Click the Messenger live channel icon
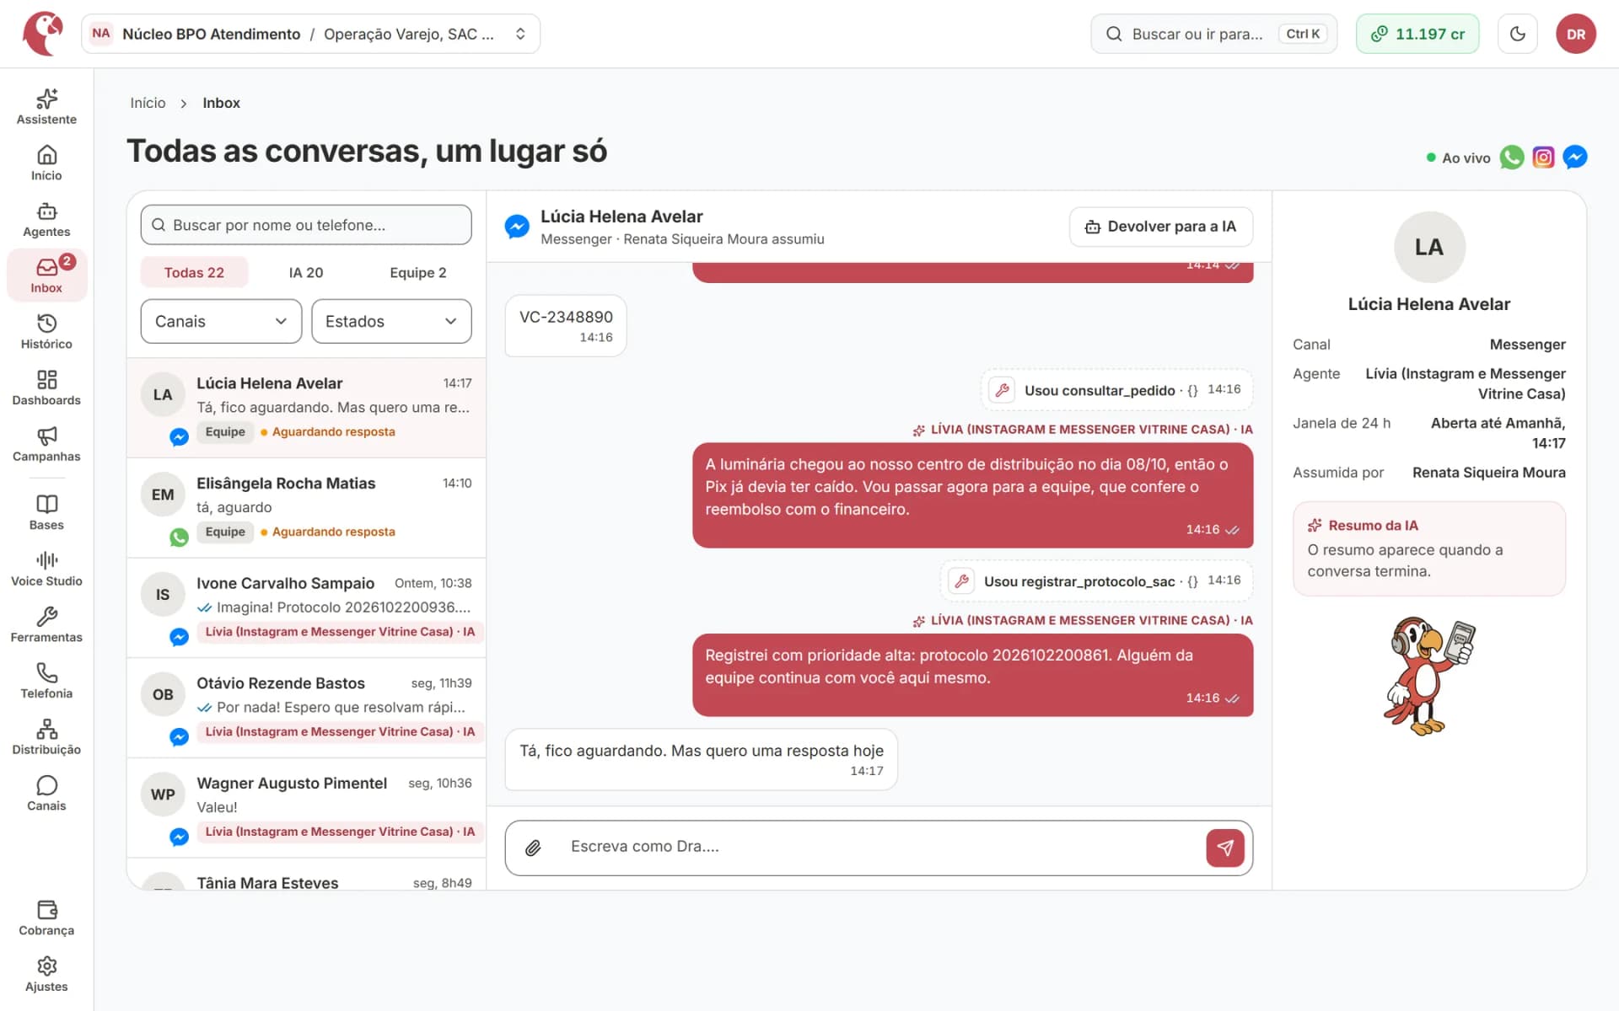 click(1575, 158)
